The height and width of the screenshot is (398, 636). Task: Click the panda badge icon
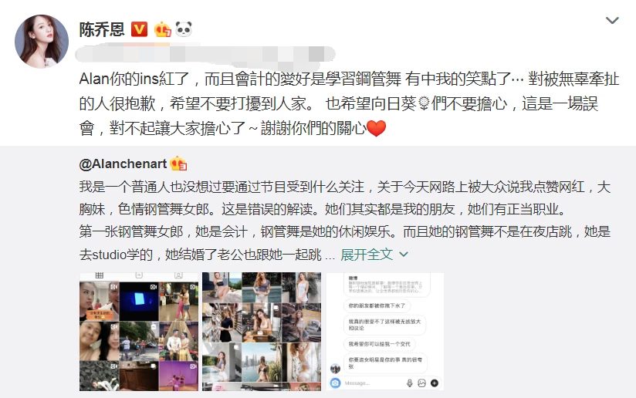(184, 29)
